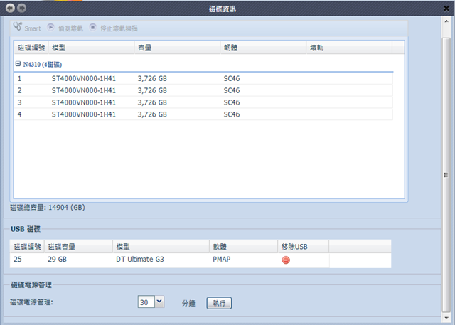Screen dimensions: 455x325
Task: Select disk 1 row number
Action: coord(19,79)
